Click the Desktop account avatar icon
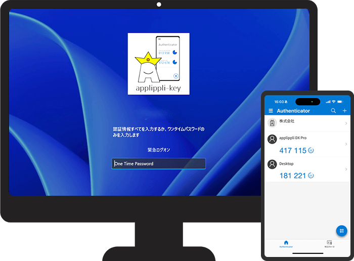354x261 pixels. [272, 164]
